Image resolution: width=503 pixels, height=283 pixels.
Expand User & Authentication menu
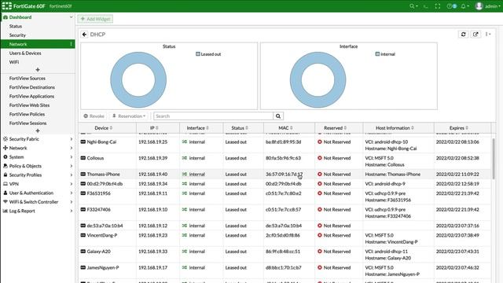pyautogui.click(x=38, y=193)
